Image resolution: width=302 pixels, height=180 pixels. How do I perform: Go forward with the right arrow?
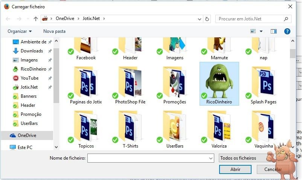[19, 19]
